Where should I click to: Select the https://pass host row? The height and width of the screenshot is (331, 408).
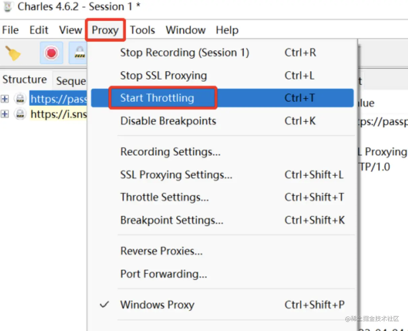coord(58,99)
